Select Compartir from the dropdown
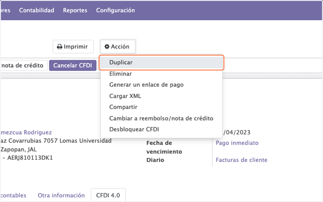This screenshot has width=323, height=202. (x=161, y=107)
